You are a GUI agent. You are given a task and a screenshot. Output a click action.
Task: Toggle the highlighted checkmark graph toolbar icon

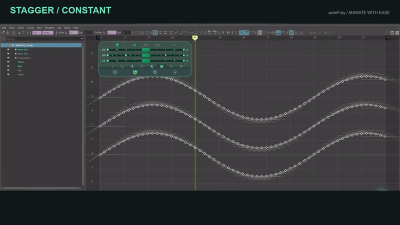291,32
